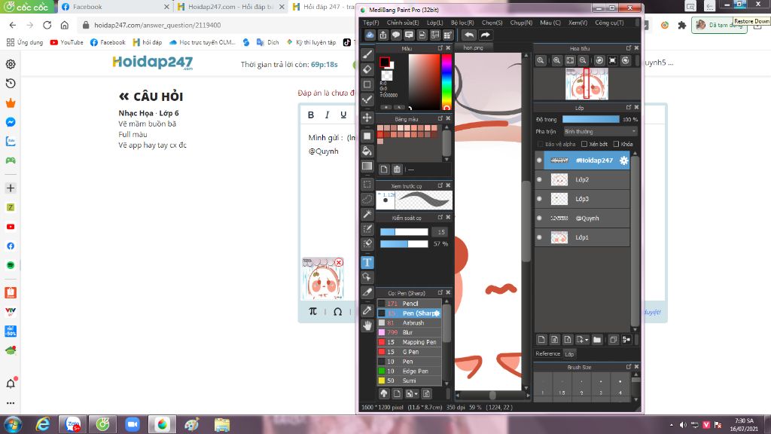Hide the #Hoidap247 layer
Image resolution: width=771 pixels, height=434 pixels.
(539, 160)
